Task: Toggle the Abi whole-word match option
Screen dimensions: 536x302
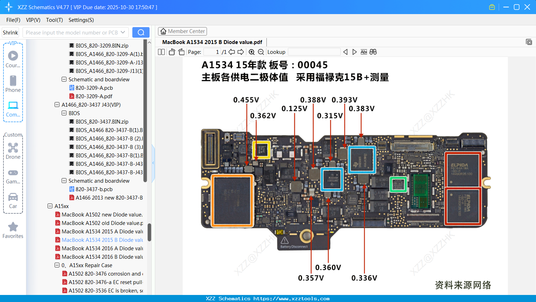Action: click(364, 52)
